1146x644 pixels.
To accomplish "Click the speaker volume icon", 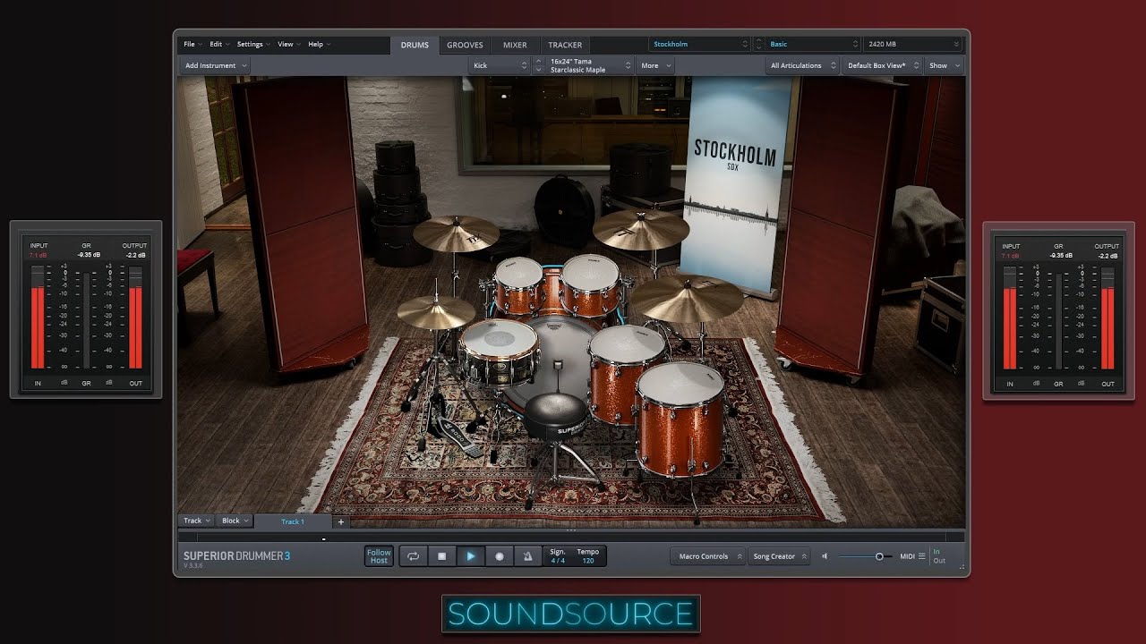I will pyautogui.click(x=825, y=556).
